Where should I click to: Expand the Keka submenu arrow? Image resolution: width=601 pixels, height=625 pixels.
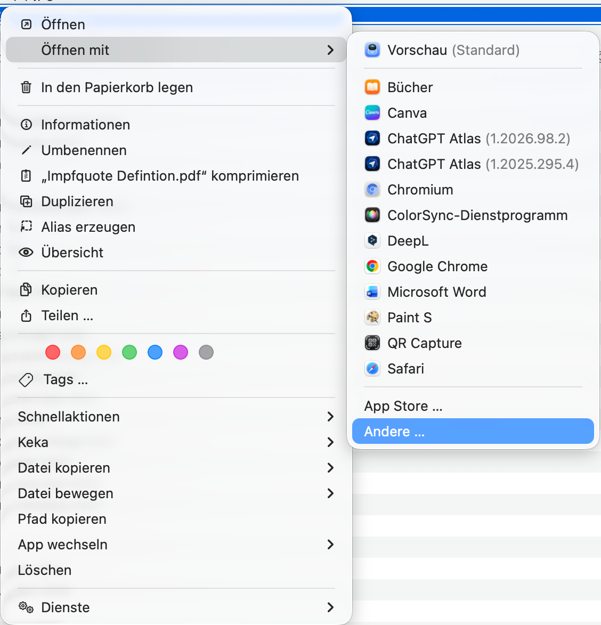(330, 442)
